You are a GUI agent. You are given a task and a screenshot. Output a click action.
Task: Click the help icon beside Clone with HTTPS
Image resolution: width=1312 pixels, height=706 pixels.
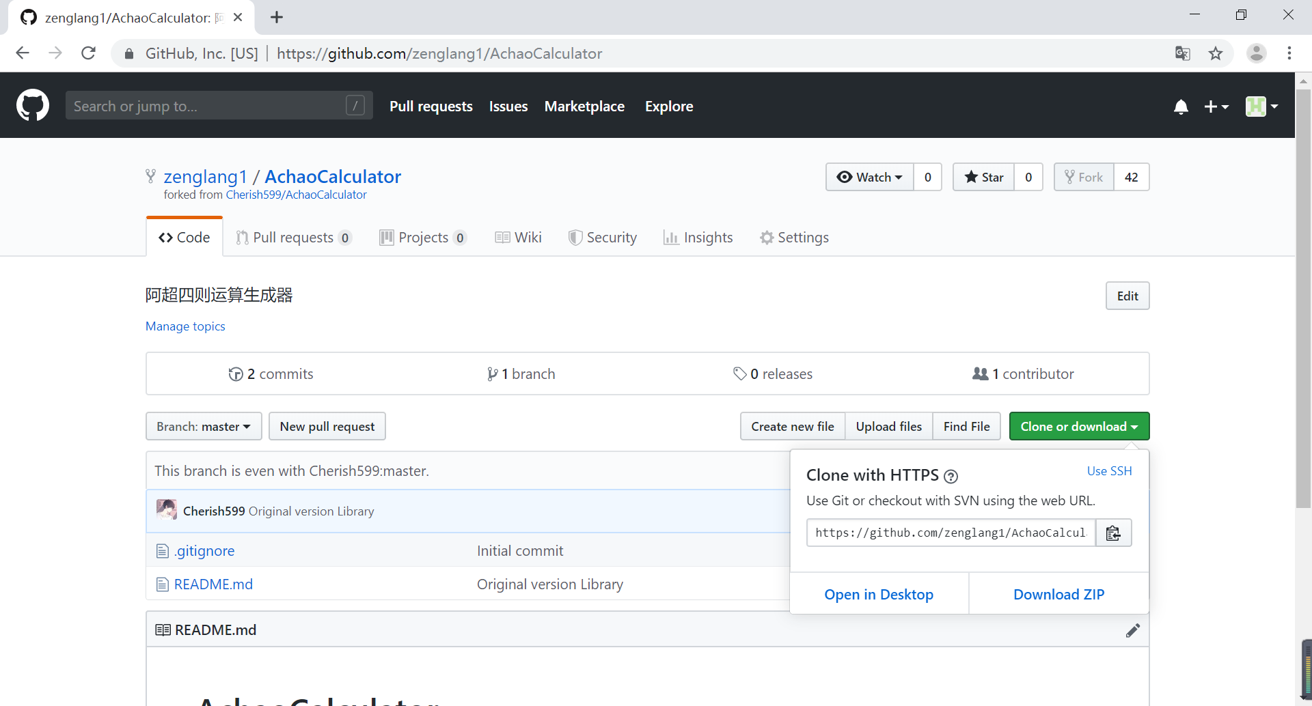point(951,476)
